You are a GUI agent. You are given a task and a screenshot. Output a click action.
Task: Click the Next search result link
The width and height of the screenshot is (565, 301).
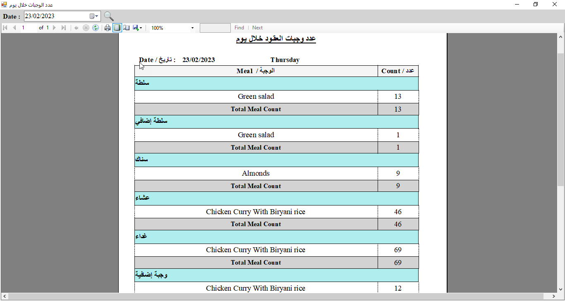[257, 28]
